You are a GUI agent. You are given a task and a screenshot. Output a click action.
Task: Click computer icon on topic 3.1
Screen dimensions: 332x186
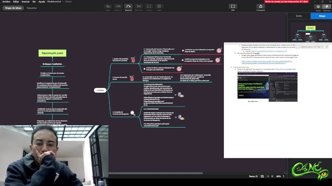181,95
